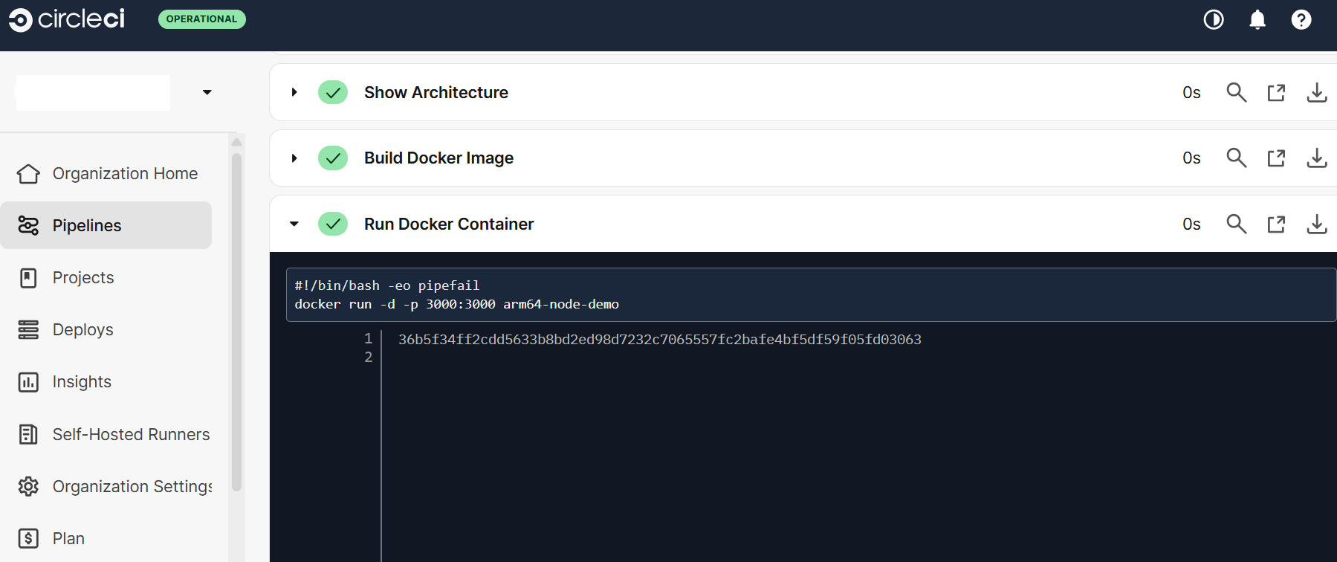Open Run Docker Container output in new tab
The height and width of the screenshot is (562, 1337).
1277,224
